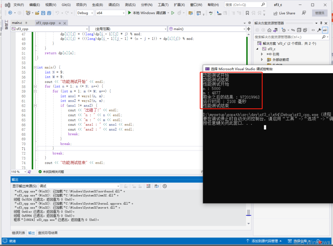Image resolution: width=333 pixels, height=246 pixels.
Task: Click 添加到源代码管理 in status bar
Action: click(x=264, y=241)
